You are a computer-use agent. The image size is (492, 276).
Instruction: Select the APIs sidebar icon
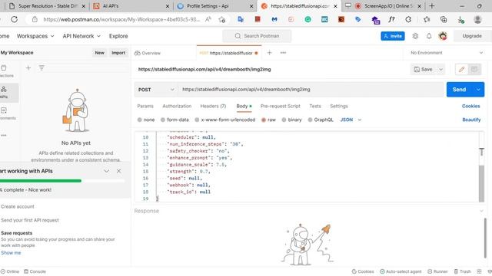pyautogui.click(x=4, y=92)
